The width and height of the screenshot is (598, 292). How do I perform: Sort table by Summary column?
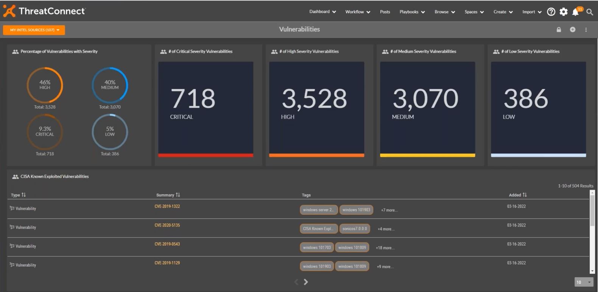pyautogui.click(x=168, y=195)
